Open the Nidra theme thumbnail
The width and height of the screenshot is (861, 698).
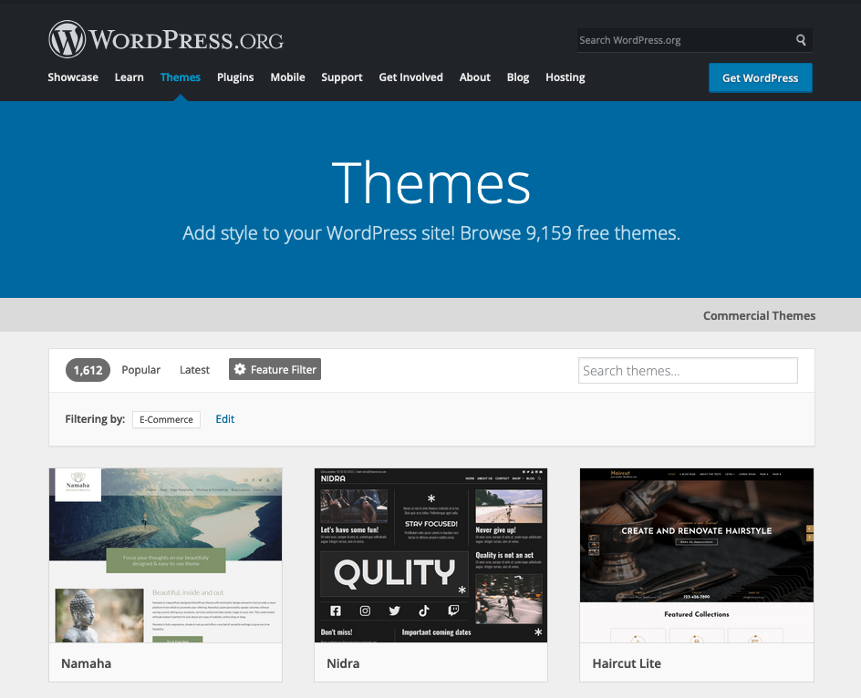431,555
